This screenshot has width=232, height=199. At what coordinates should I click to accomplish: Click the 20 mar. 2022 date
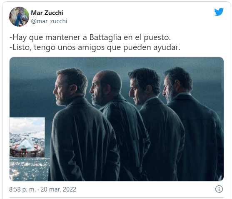click(58, 189)
